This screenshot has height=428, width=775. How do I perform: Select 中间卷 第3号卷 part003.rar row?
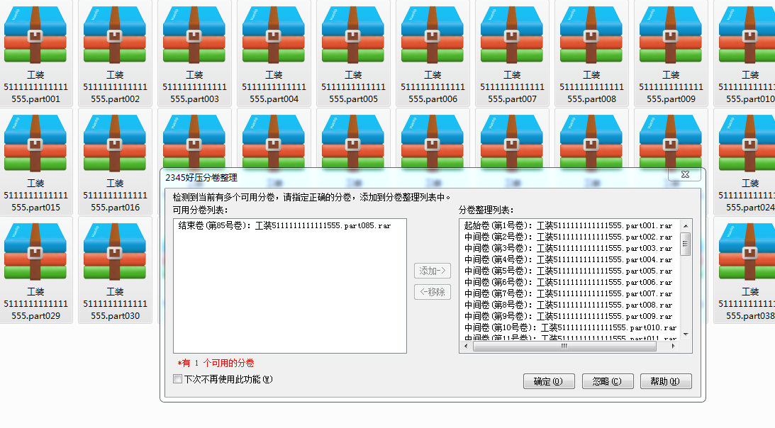(x=569, y=249)
